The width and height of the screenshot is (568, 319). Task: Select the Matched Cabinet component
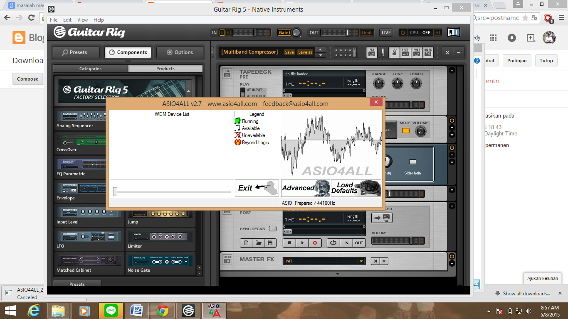click(x=89, y=264)
